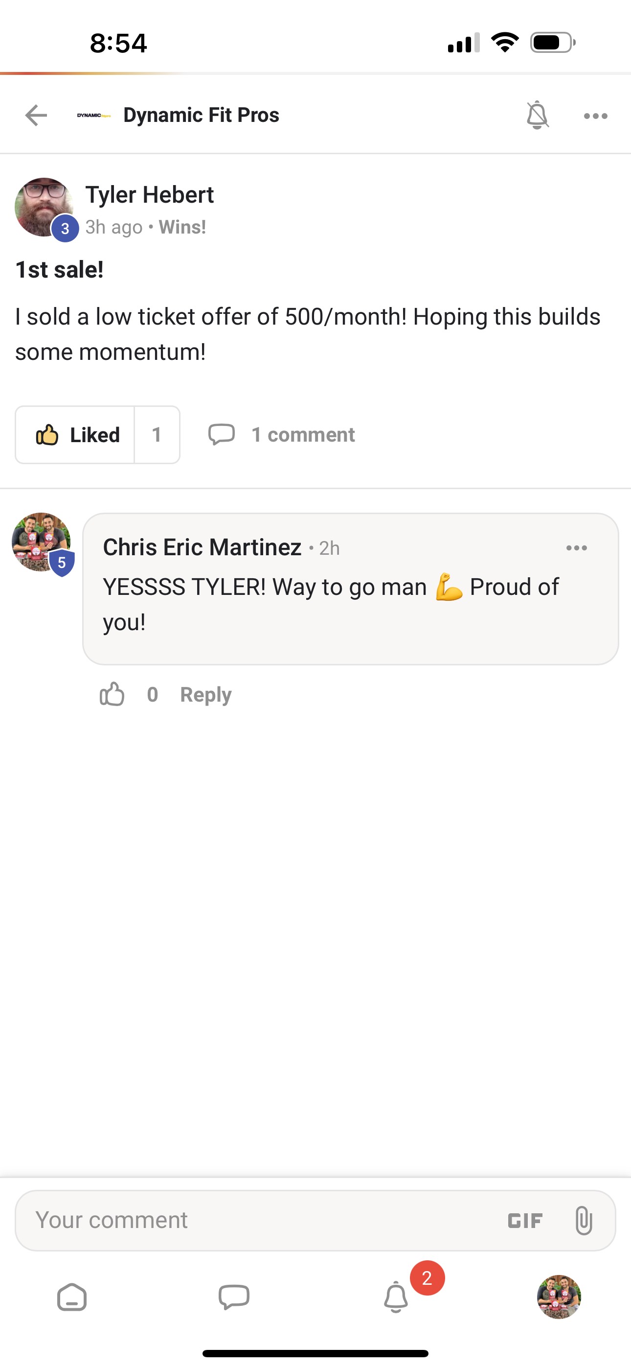Open the GIF picker
The width and height of the screenshot is (631, 1369).
(x=525, y=1221)
